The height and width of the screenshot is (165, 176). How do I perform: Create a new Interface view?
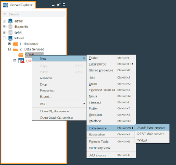pos(111,121)
